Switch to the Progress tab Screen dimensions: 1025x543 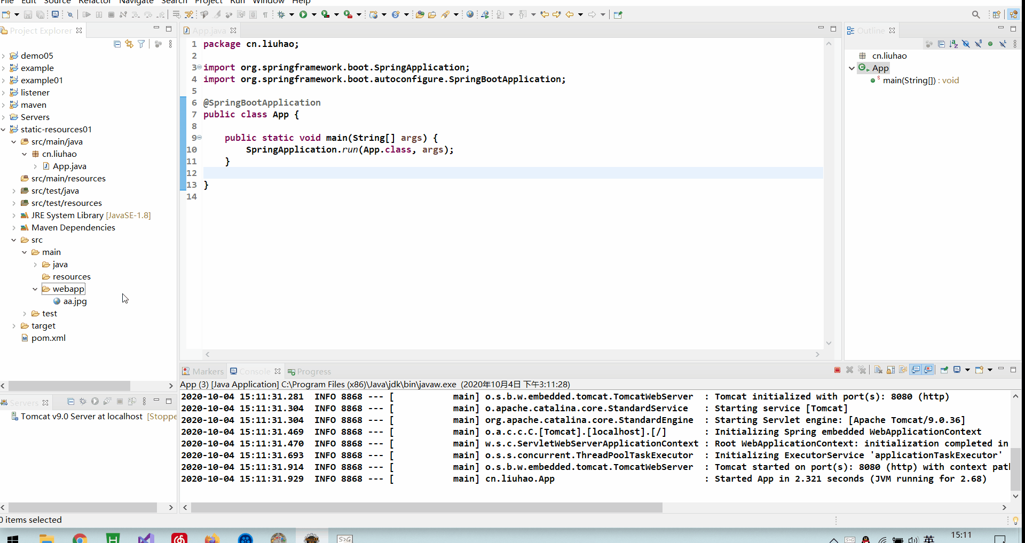click(x=310, y=371)
